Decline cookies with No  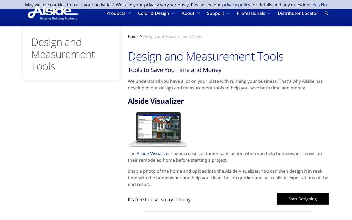point(324,5)
